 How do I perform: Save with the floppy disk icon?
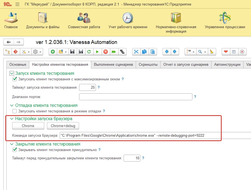tap(72, 52)
